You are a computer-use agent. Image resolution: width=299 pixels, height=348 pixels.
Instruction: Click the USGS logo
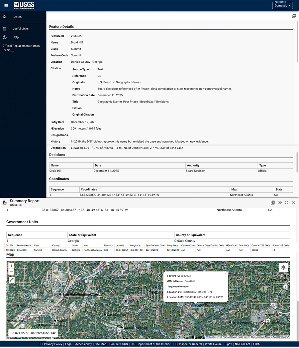coord(24,5)
